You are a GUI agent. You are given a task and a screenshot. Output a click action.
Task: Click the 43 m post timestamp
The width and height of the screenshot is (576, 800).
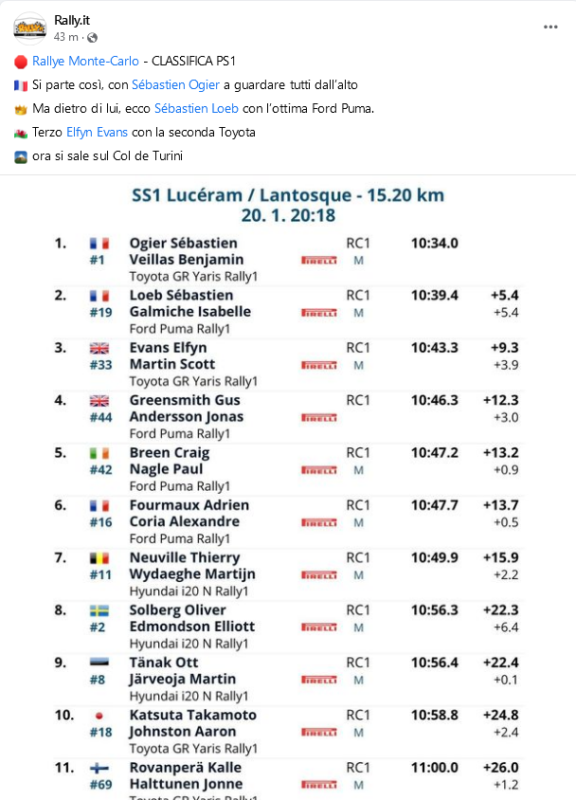pos(65,37)
